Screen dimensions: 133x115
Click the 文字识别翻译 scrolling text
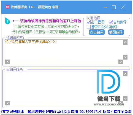pyautogui.click(x=13, y=111)
